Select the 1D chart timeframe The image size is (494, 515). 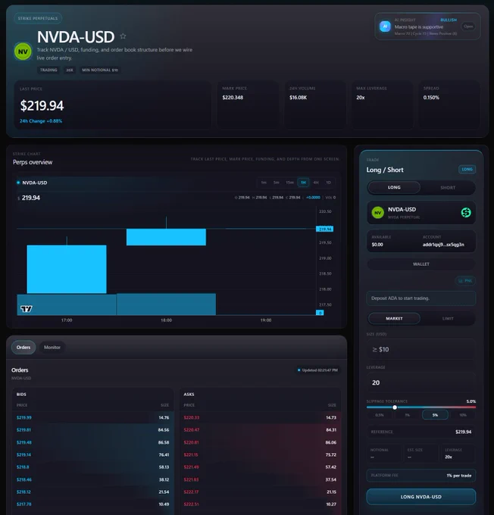[x=328, y=183]
